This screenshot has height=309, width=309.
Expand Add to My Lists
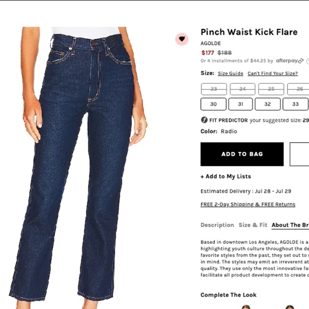click(x=226, y=176)
